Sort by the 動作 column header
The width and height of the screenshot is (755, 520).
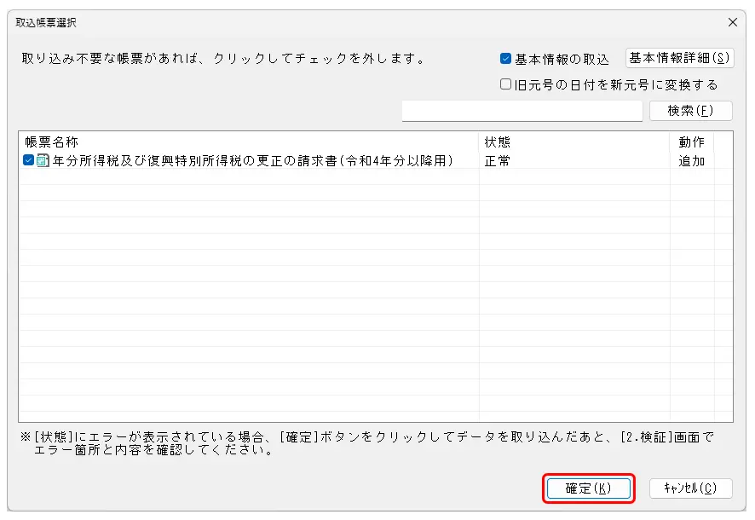691,142
